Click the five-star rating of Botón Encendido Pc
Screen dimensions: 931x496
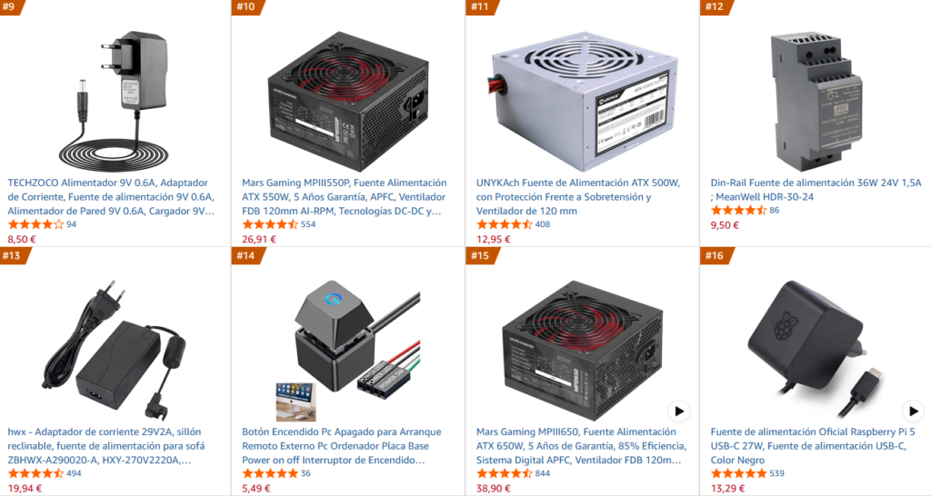(269, 473)
